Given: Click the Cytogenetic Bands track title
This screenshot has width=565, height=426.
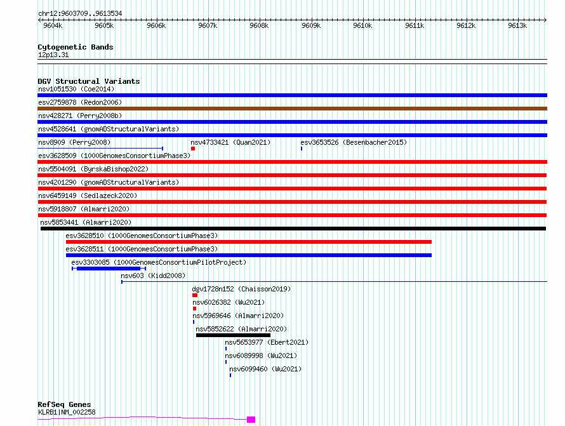Looking at the screenshot, I should [x=76, y=47].
